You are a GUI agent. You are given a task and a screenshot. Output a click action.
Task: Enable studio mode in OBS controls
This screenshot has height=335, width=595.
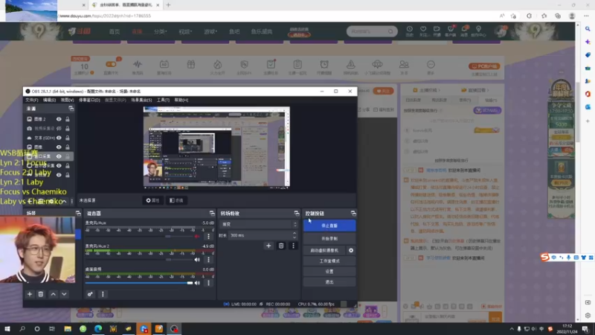(329, 261)
